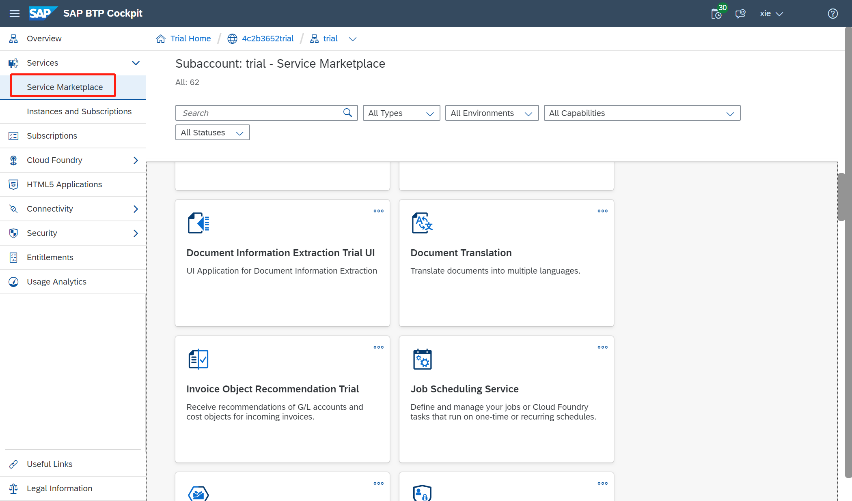Expand the Cloud Foundry menu section
852x501 pixels.
coord(136,160)
